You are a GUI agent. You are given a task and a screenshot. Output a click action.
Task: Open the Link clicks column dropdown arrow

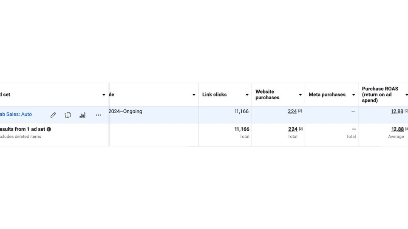(247, 95)
